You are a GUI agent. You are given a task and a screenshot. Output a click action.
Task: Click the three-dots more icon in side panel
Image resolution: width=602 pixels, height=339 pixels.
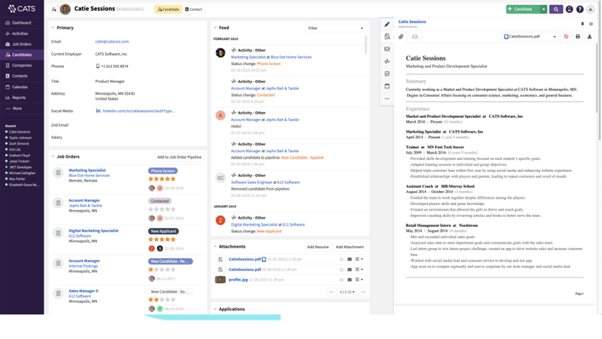point(387,99)
